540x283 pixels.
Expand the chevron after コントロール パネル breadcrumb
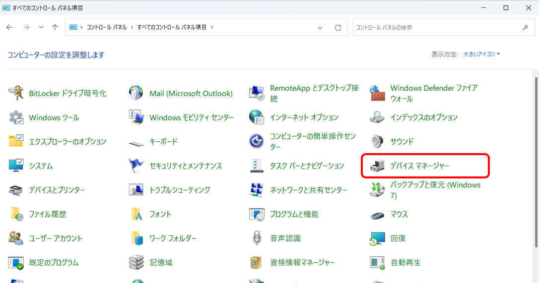[x=132, y=27]
